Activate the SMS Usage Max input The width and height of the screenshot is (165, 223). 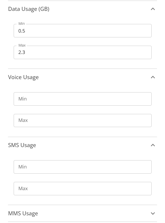[82, 188]
